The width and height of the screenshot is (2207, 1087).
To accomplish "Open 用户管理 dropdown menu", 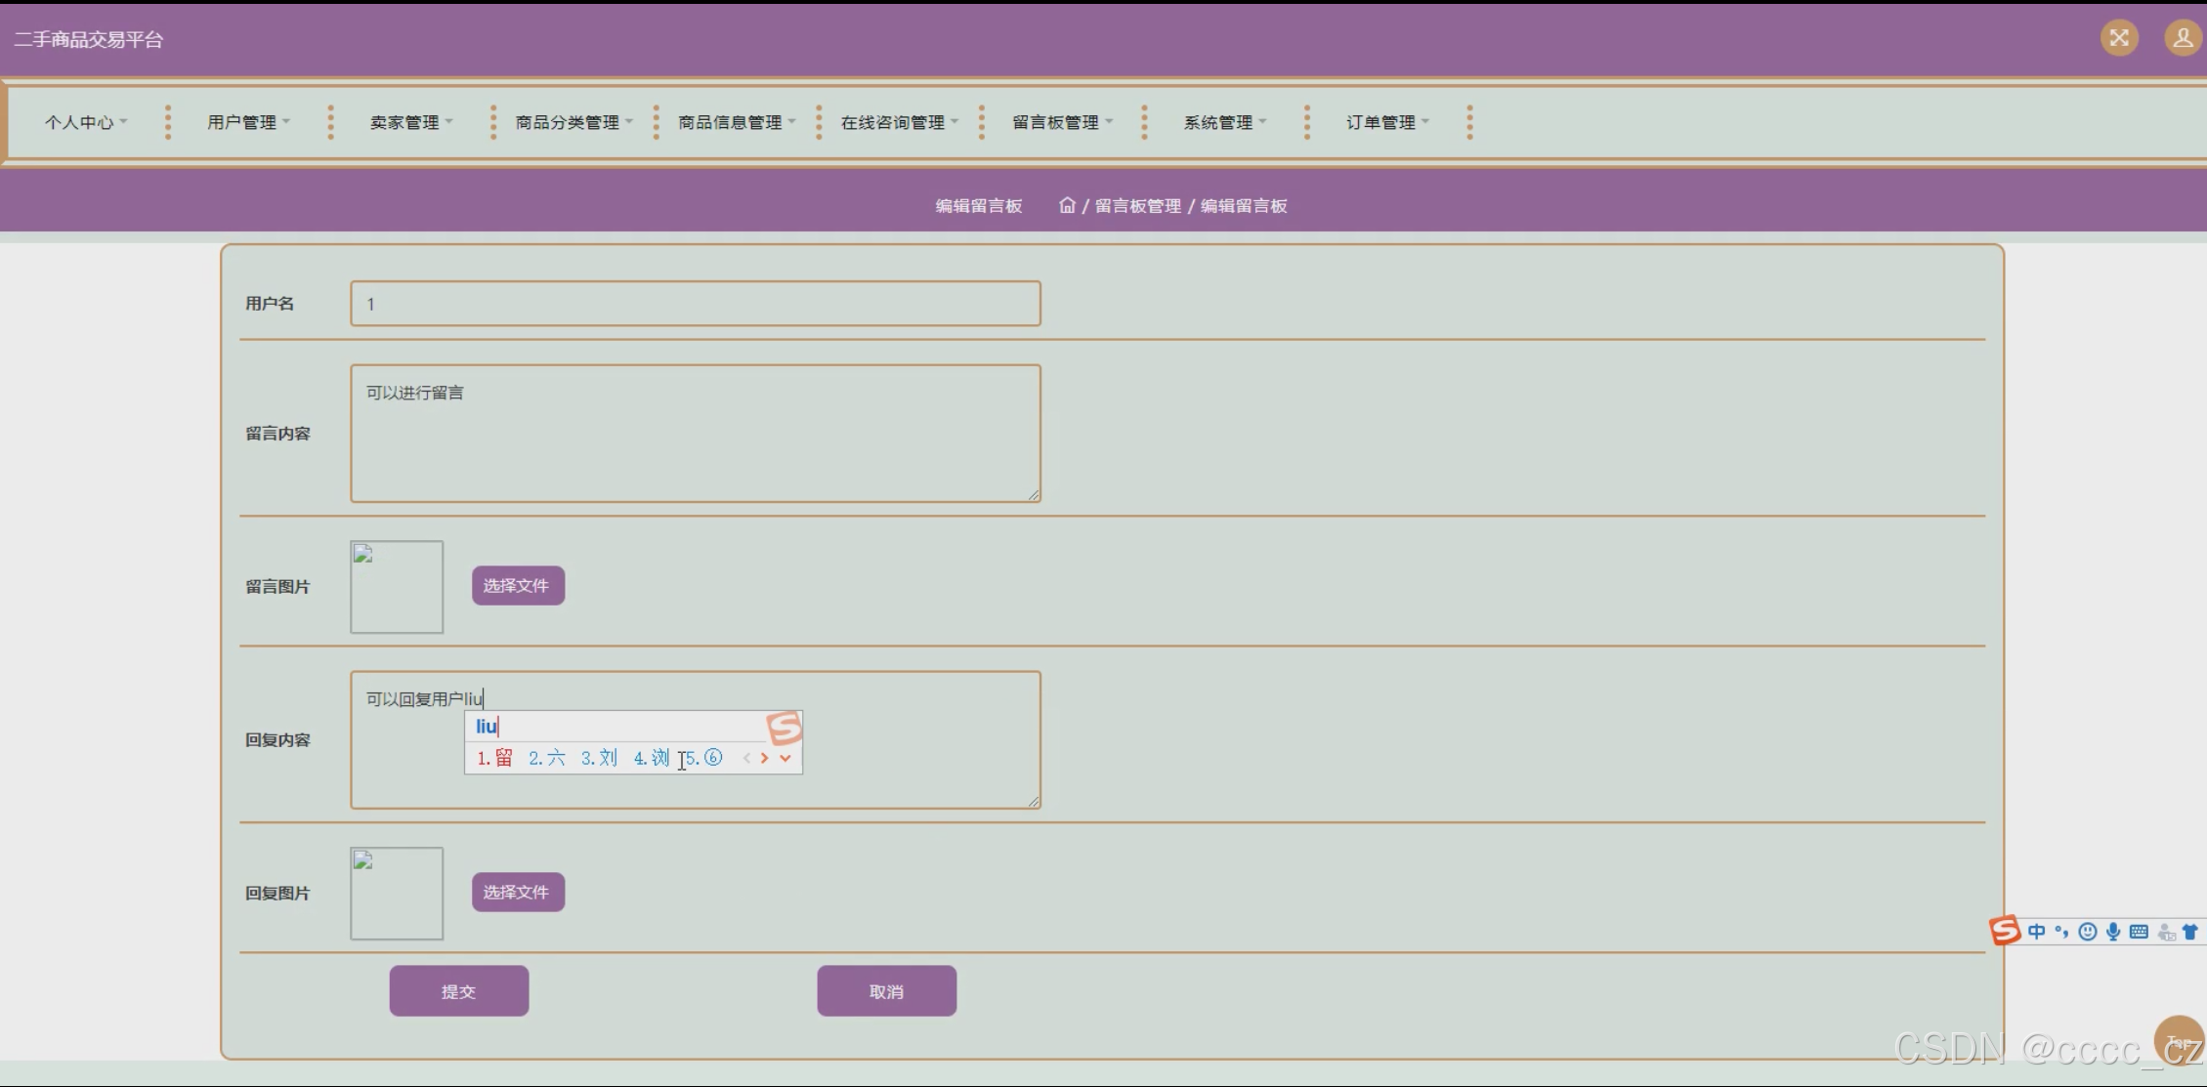I will 249,122.
